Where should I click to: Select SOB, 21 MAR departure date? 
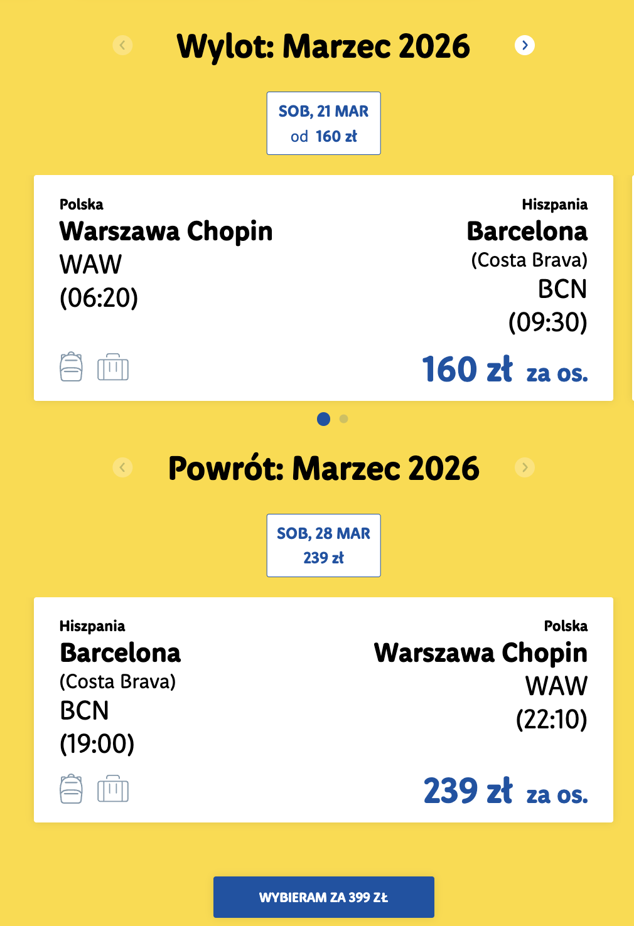coord(323,123)
